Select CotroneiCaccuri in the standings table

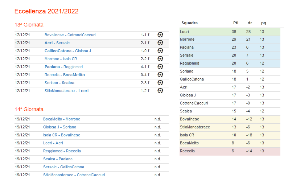pos(194,103)
